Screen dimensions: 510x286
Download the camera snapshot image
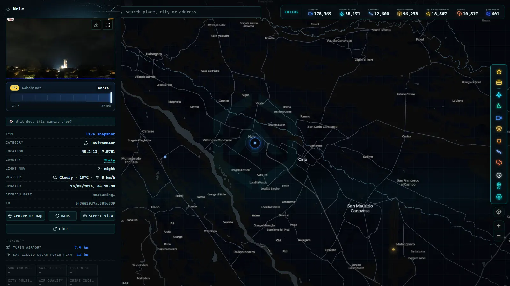pos(96,25)
